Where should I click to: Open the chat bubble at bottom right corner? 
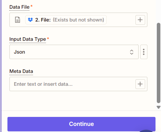tap(146, 131)
